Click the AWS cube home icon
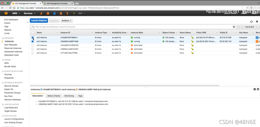 coord(6,13)
